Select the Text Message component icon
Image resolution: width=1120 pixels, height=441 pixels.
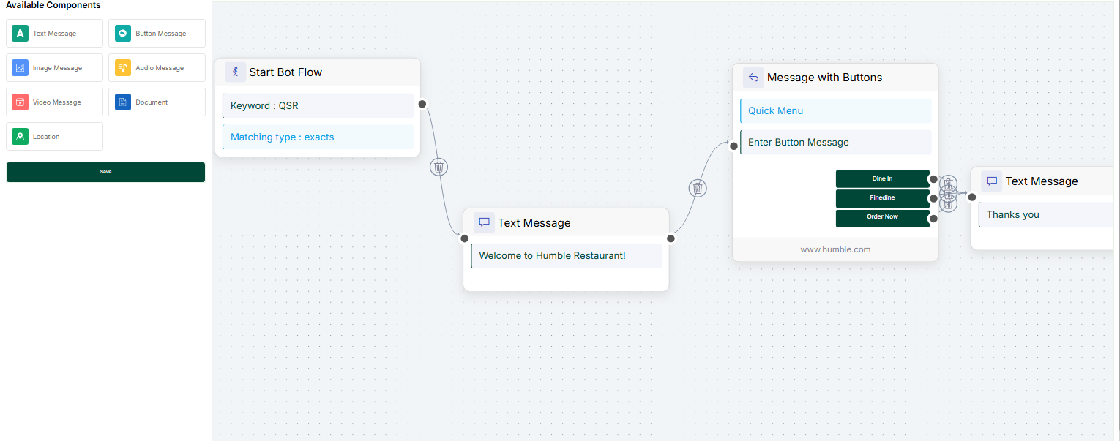(x=20, y=34)
